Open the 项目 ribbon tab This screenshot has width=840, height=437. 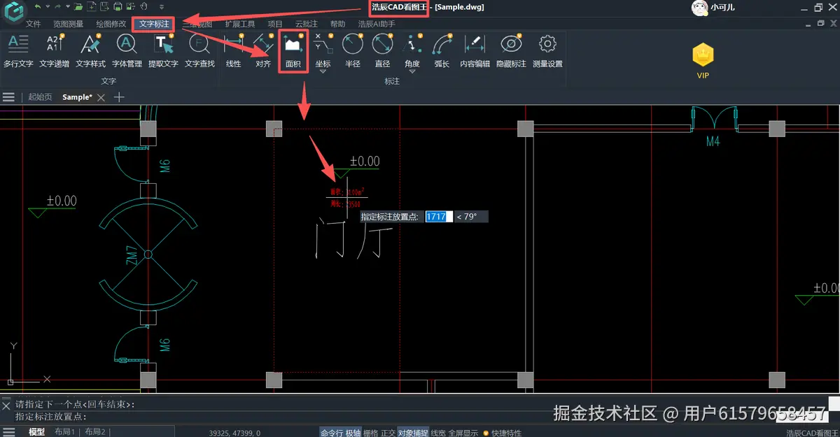275,24
